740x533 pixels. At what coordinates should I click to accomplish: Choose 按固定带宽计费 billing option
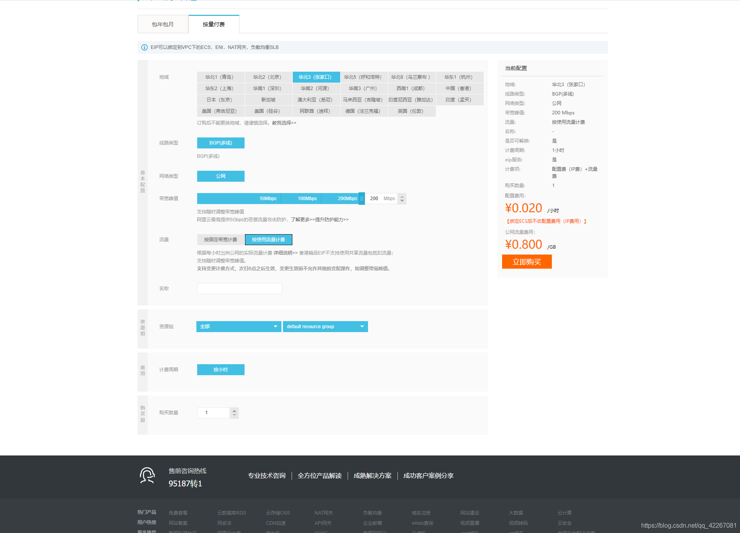[221, 240]
